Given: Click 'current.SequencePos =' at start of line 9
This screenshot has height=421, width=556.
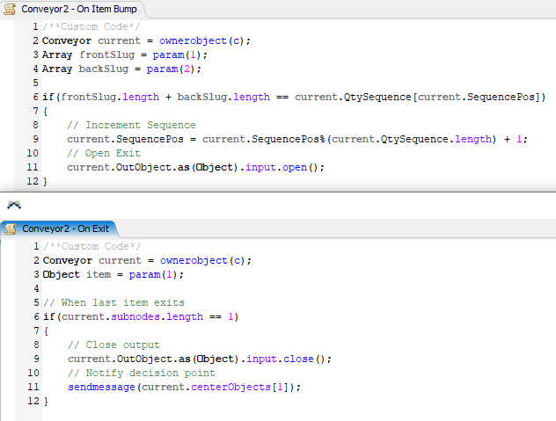Looking at the screenshot, I should point(132,139).
